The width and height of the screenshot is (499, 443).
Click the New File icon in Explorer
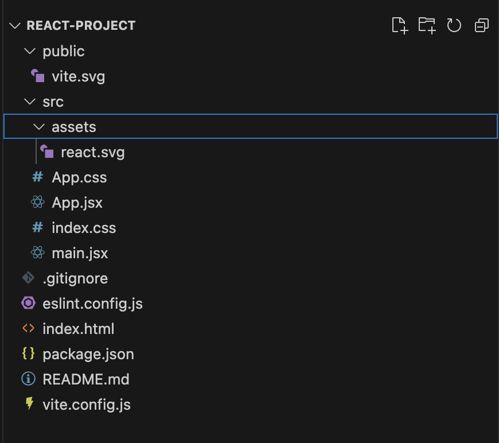(400, 25)
